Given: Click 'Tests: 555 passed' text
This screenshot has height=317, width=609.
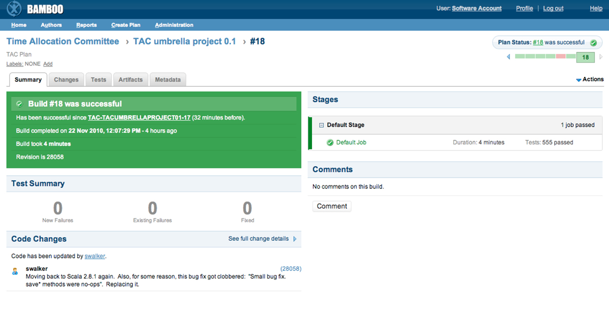Looking at the screenshot, I should click(549, 143).
